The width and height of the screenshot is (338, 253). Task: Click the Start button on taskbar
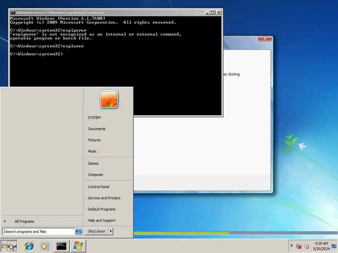pyautogui.click(x=9, y=246)
